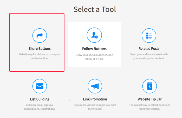Click the 'easiest way to collect donations' text
Screen dimensions: 182x118
(149, 107)
